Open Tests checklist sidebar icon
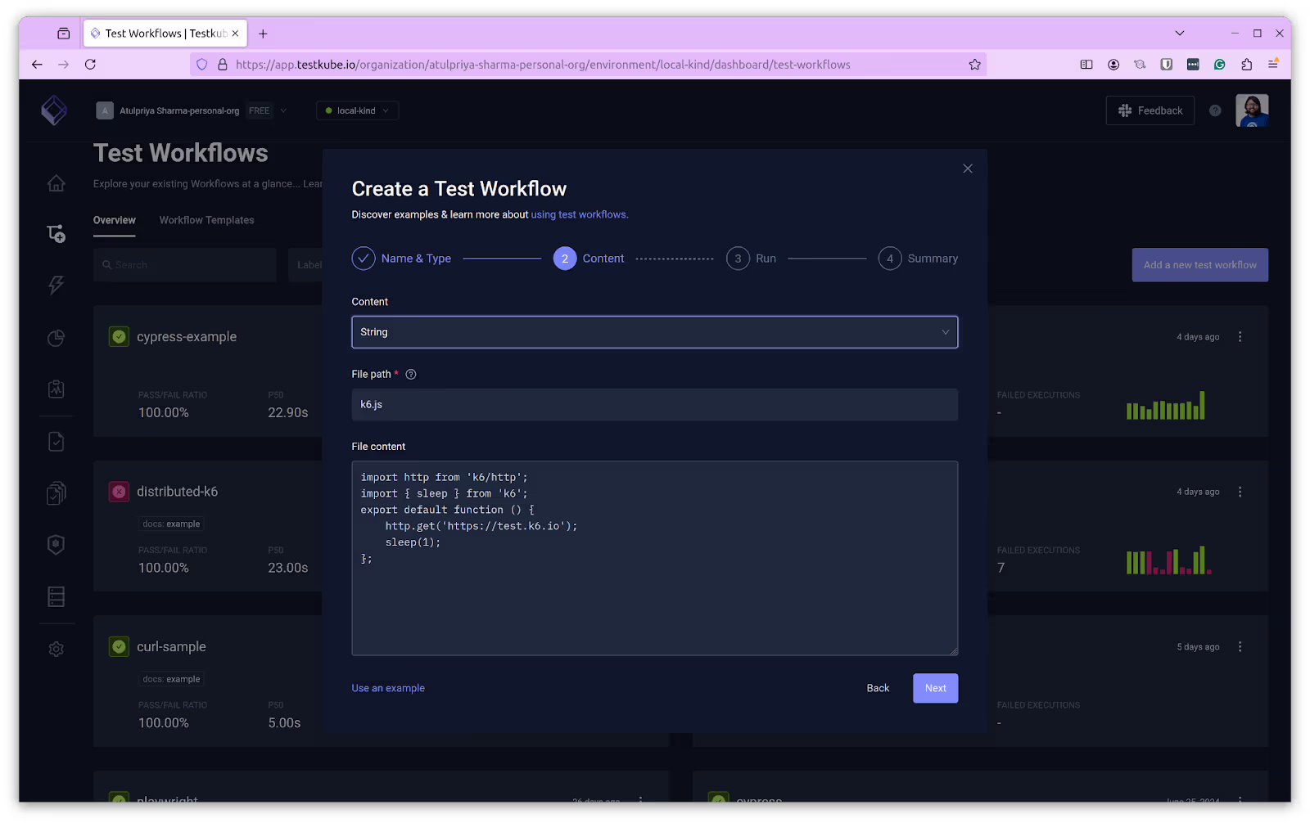The height and width of the screenshot is (823, 1310). 56,442
